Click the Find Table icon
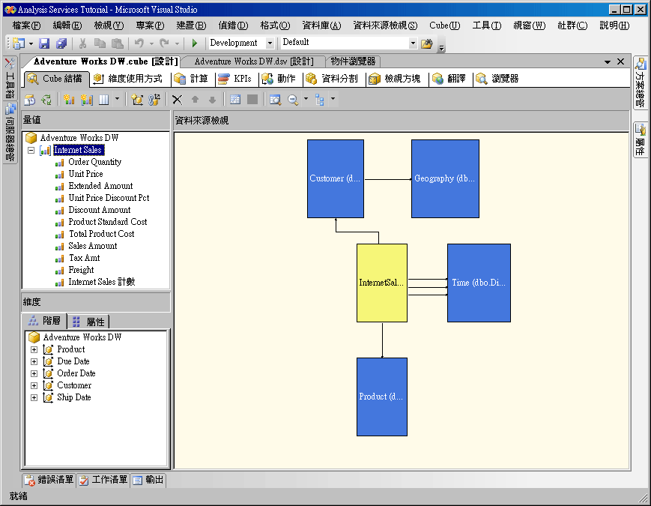 (x=275, y=100)
